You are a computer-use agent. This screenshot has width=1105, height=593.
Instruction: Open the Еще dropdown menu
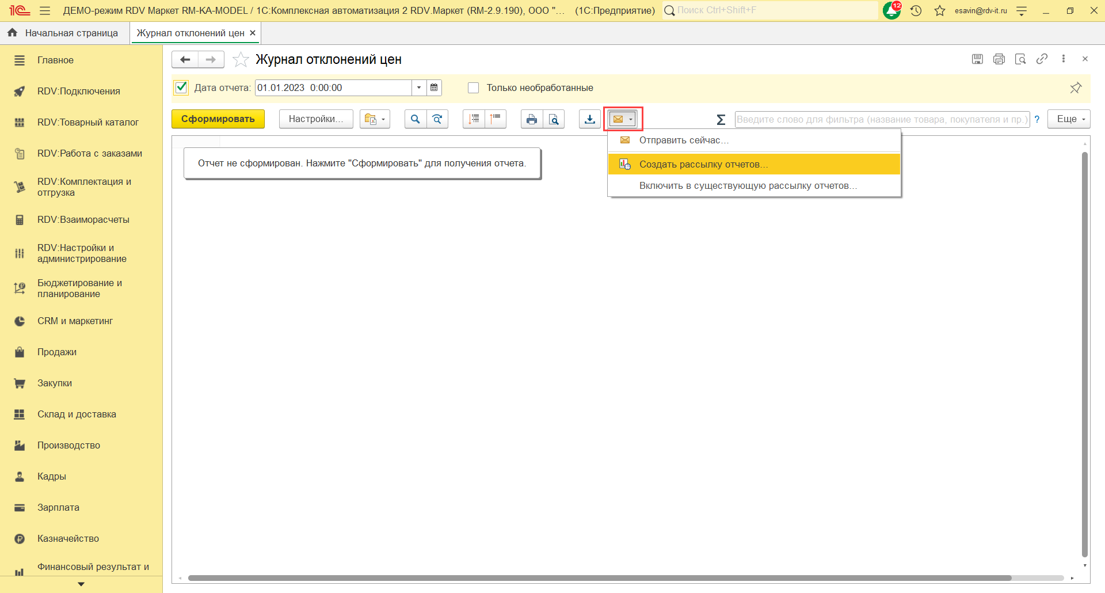(1069, 119)
